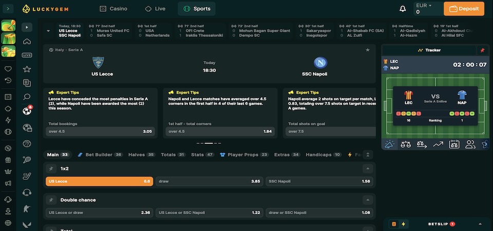Open the megaphone news icon
Viewport: 493px width, 231px height.
pos(8,183)
